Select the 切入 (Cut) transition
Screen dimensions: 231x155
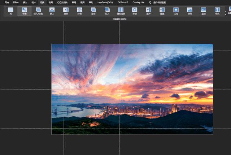coord(107,11)
